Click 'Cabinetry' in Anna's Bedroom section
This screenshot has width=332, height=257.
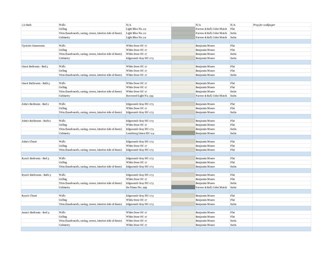[64, 225]
